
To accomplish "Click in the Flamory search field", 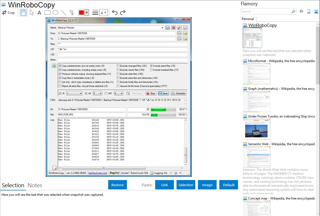I will pyautogui.click(x=266, y=11).
